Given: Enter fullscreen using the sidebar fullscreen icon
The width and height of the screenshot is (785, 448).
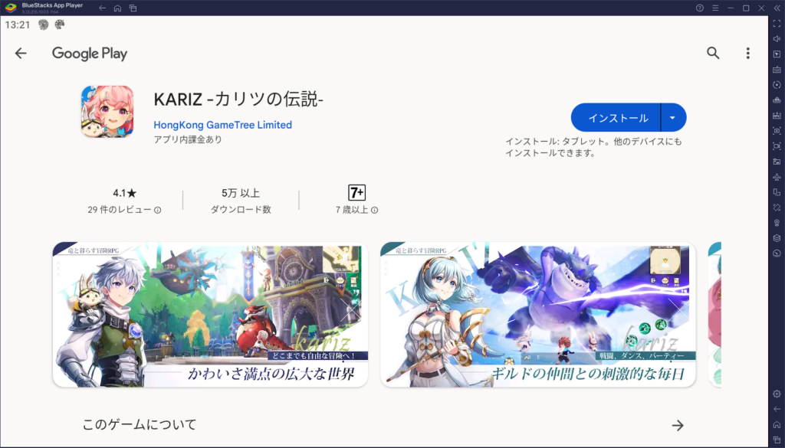Looking at the screenshot, I should 776,25.
